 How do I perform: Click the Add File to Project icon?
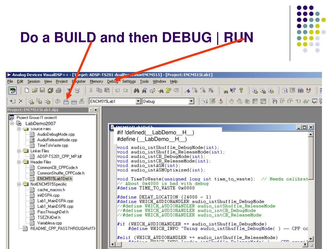pos(13,101)
